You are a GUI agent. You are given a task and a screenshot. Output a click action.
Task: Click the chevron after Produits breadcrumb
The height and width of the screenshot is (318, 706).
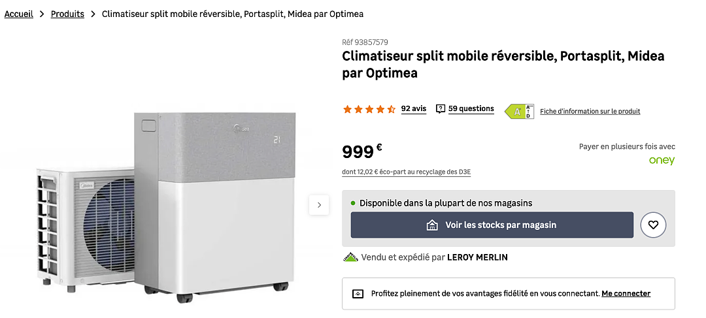(x=93, y=14)
